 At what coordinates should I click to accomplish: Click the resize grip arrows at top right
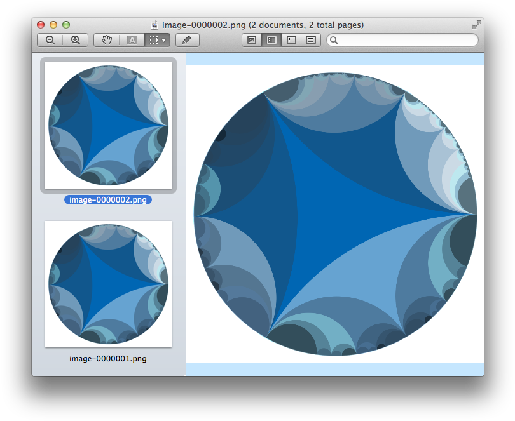point(477,25)
